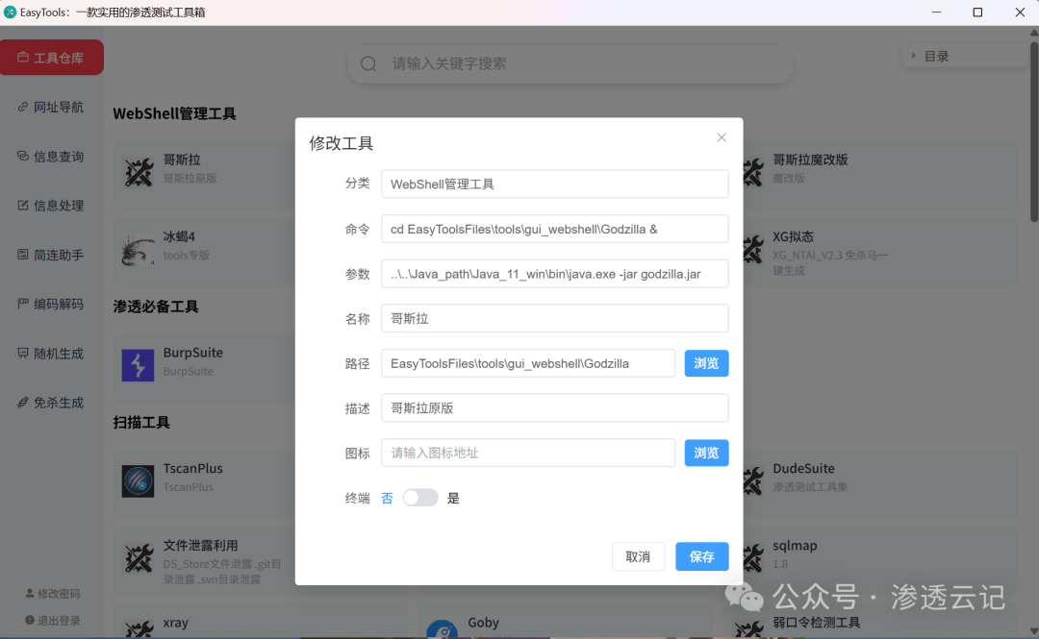The width and height of the screenshot is (1039, 639).
Task: Select 否 for 终端 option
Action: coord(387,498)
